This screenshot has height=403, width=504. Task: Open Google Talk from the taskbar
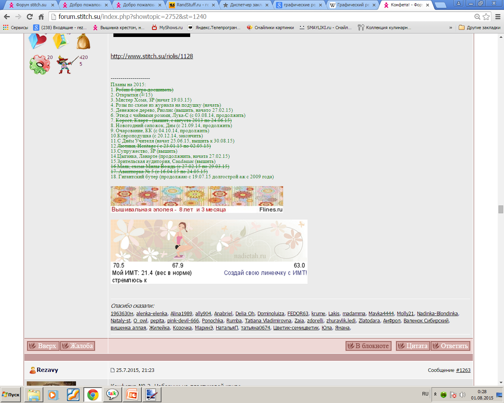click(112, 394)
